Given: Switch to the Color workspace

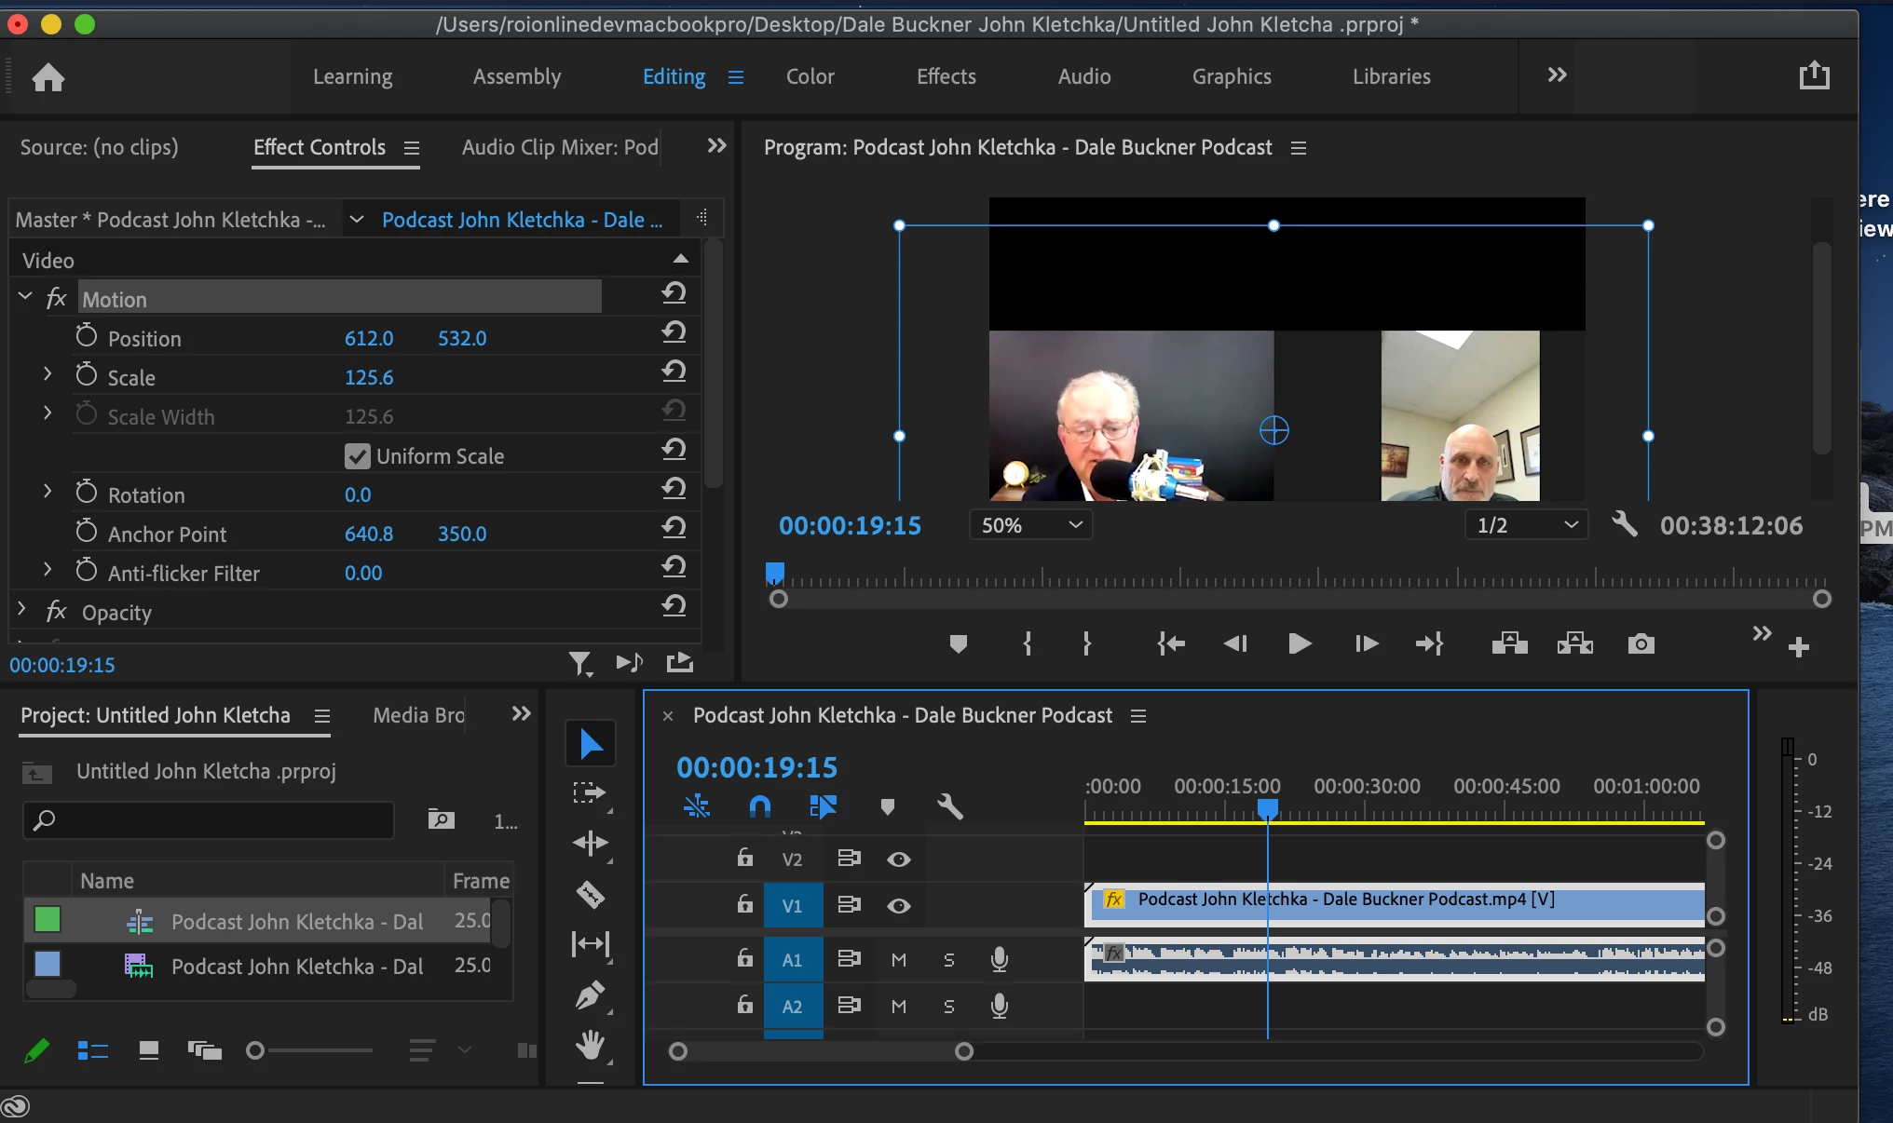Looking at the screenshot, I should click(810, 77).
